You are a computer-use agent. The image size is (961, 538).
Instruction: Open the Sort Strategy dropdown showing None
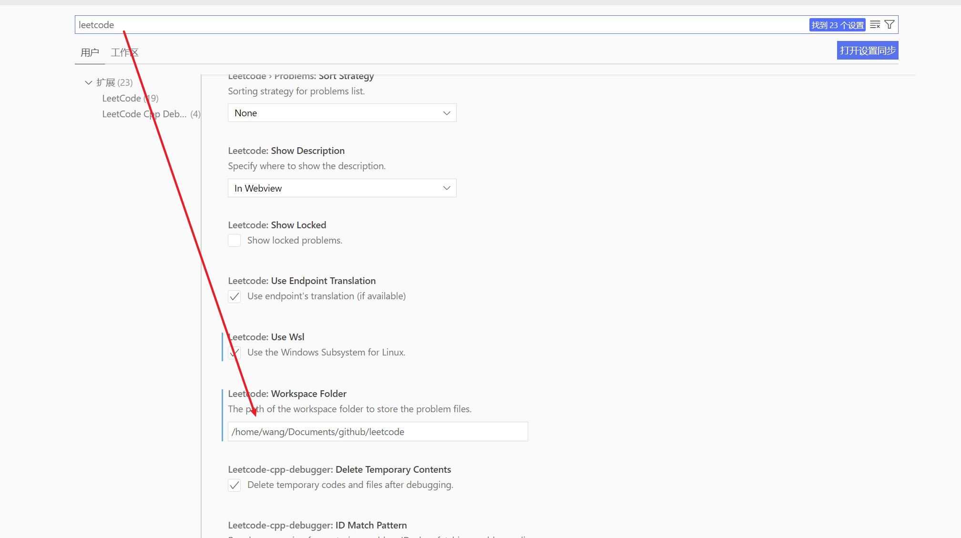(342, 113)
